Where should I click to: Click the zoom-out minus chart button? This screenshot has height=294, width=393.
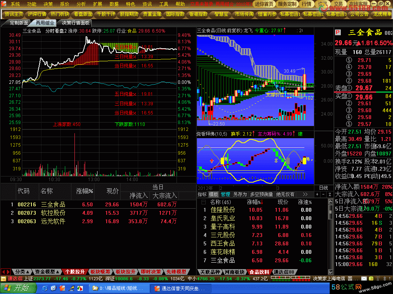(x=323, y=194)
